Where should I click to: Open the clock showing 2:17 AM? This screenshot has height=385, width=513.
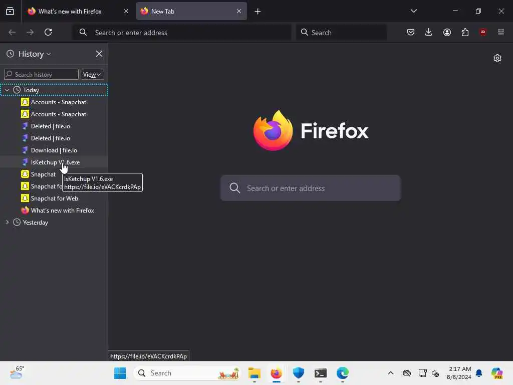(459, 373)
